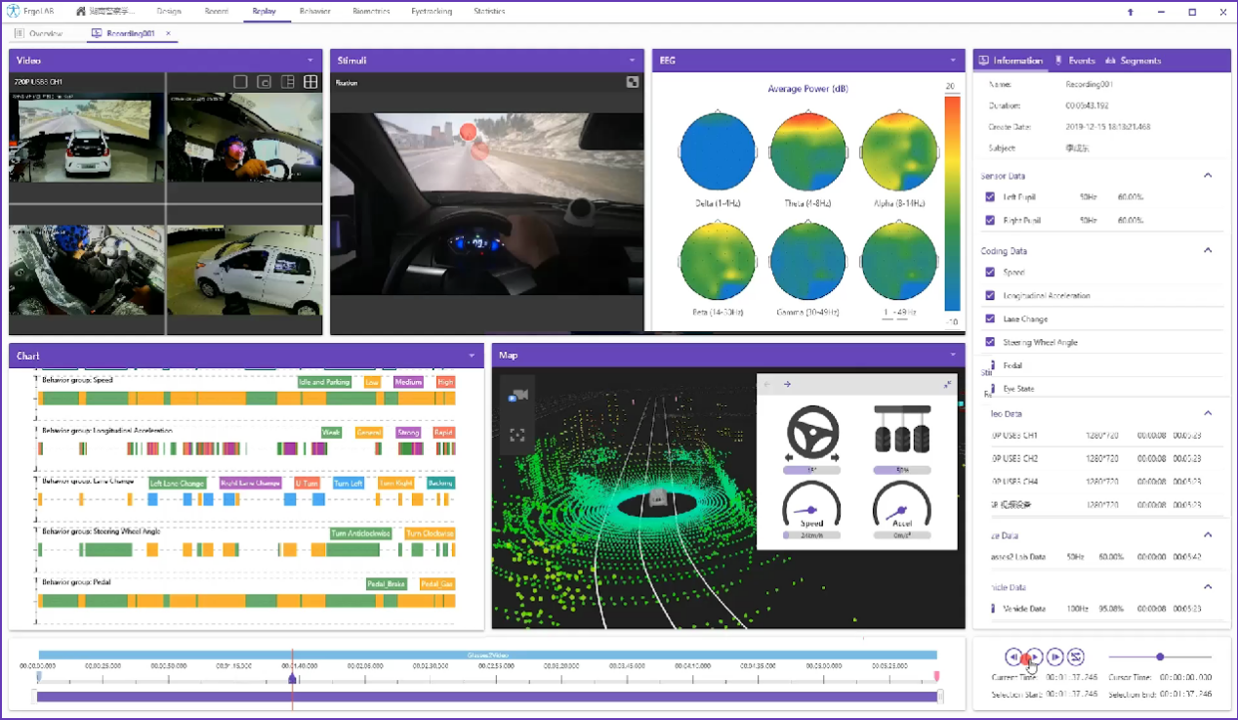The image size is (1238, 720).
Task: Switch video to four-grid layout
Action: (310, 82)
